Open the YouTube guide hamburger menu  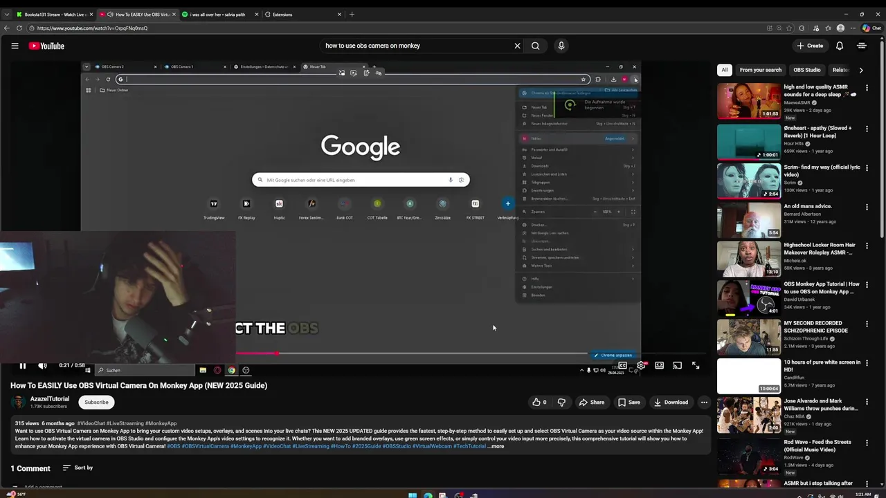coord(15,46)
